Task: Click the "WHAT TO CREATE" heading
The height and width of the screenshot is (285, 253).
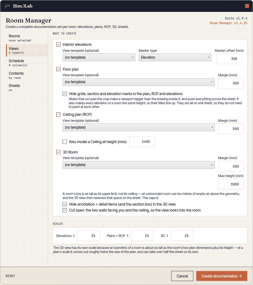Action: tap(65, 34)
